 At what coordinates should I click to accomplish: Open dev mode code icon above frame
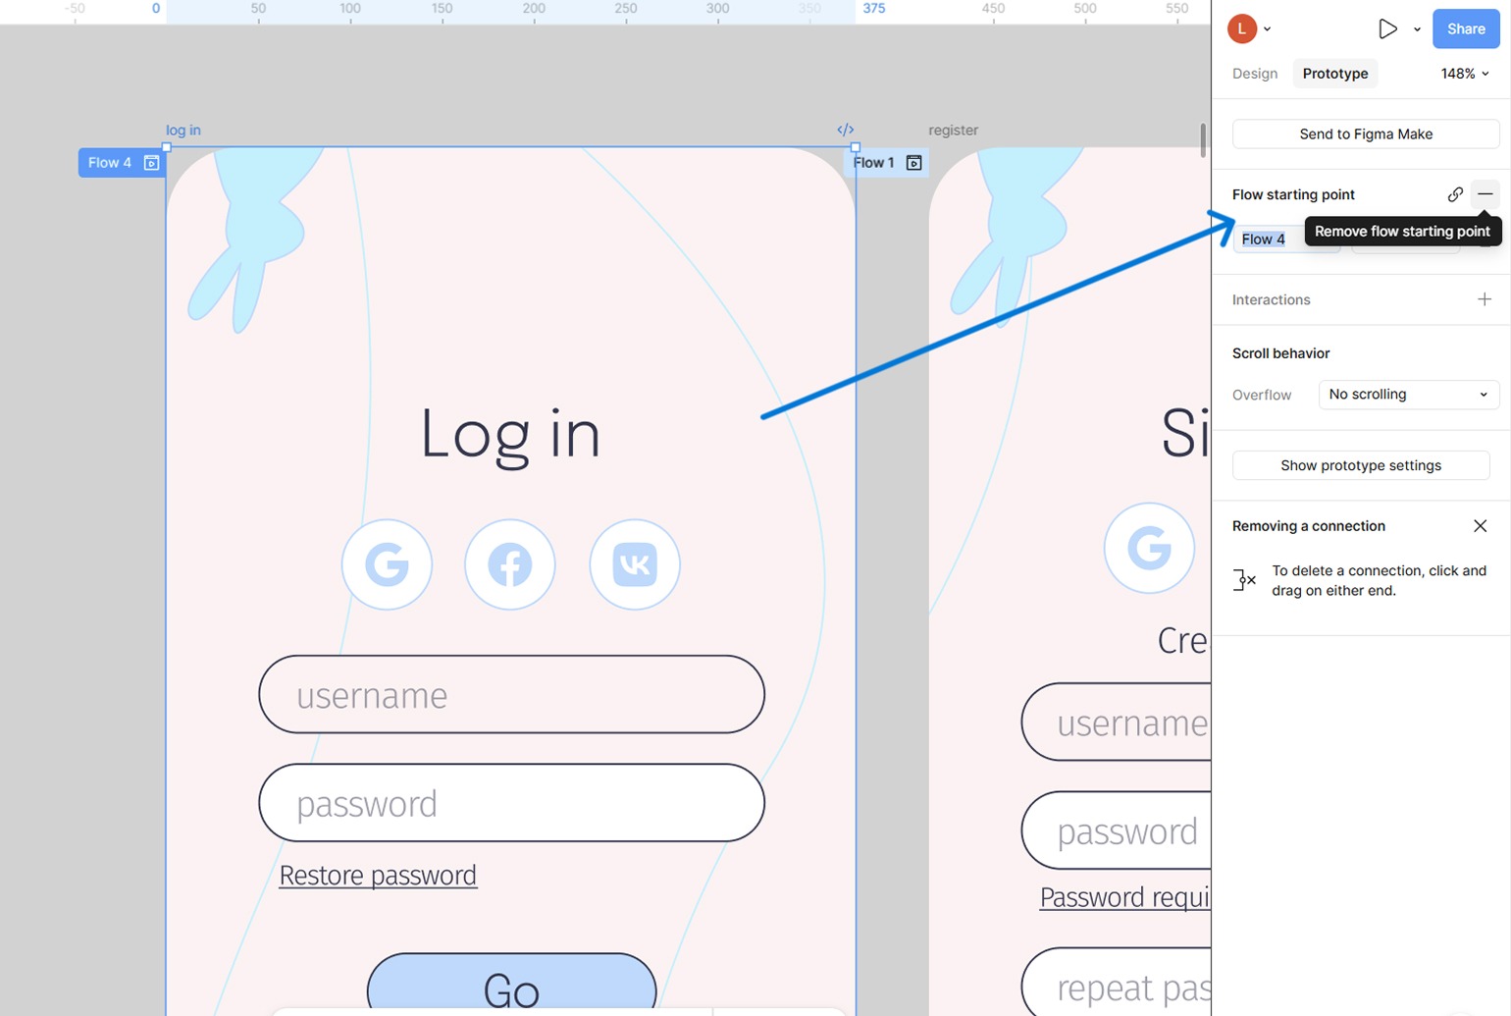point(845,130)
